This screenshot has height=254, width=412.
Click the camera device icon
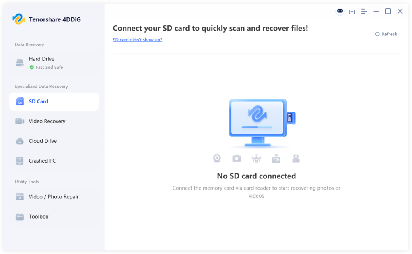point(237,158)
